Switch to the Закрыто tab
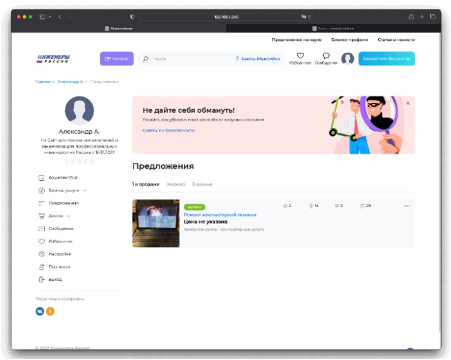This screenshot has height=360, width=451. [x=176, y=184]
